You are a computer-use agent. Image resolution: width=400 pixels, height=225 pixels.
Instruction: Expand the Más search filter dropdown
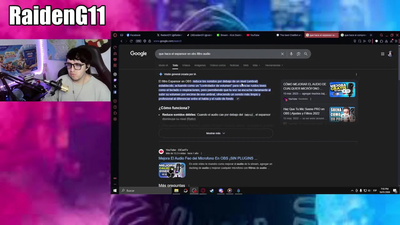pos(256,65)
